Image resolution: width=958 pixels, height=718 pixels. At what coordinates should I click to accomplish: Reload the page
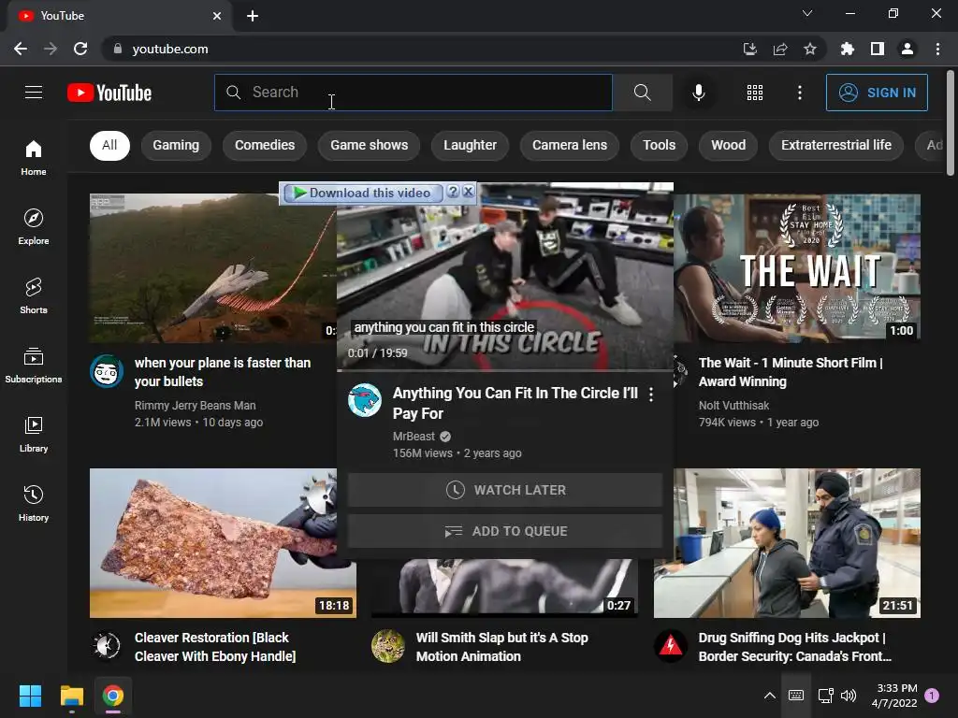pos(80,49)
